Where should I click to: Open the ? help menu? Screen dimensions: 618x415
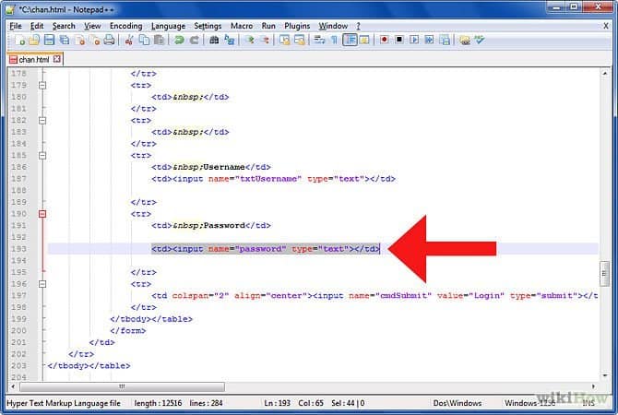[358, 26]
